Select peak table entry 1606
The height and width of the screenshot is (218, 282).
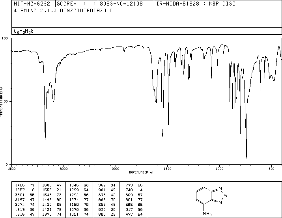click(x=52, y=185)
